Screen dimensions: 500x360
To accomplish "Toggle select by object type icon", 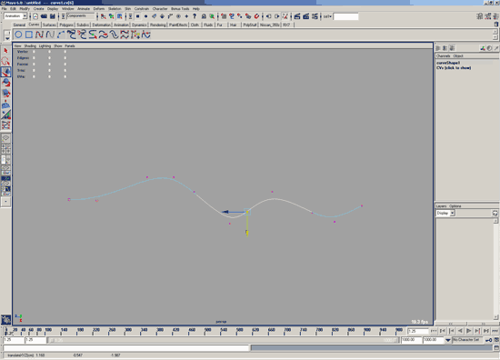I will point(111,16).
